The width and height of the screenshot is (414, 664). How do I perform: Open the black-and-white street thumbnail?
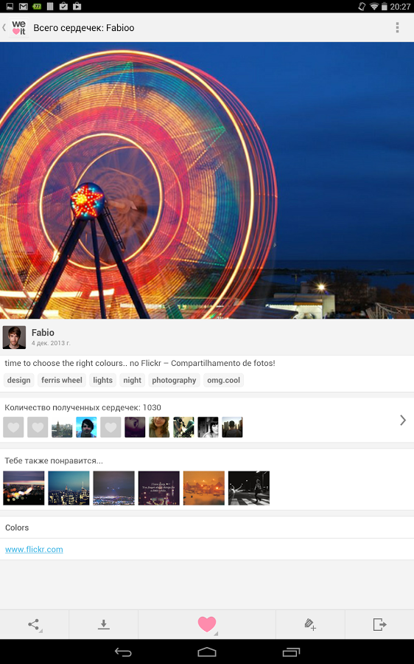point(249,488)
